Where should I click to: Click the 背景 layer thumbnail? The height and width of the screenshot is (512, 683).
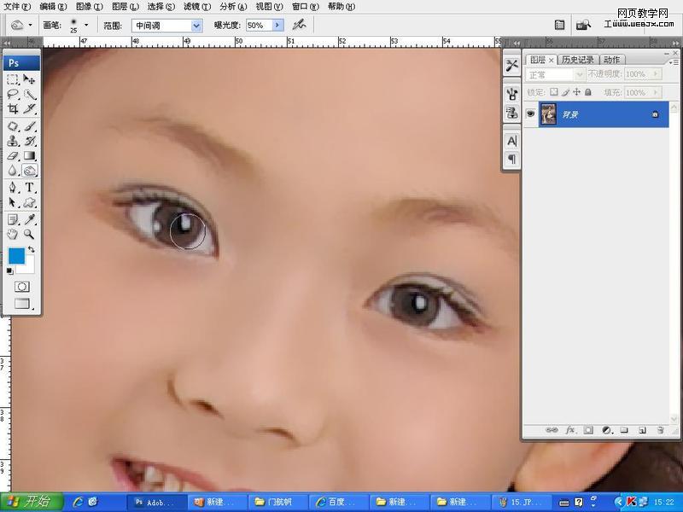point(547,113)
